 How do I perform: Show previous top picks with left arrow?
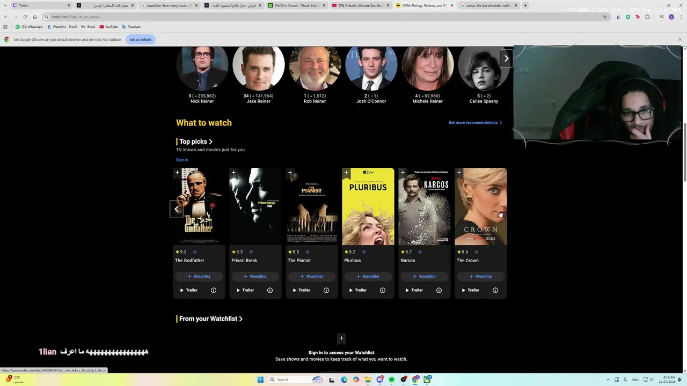tap(177, 209)
